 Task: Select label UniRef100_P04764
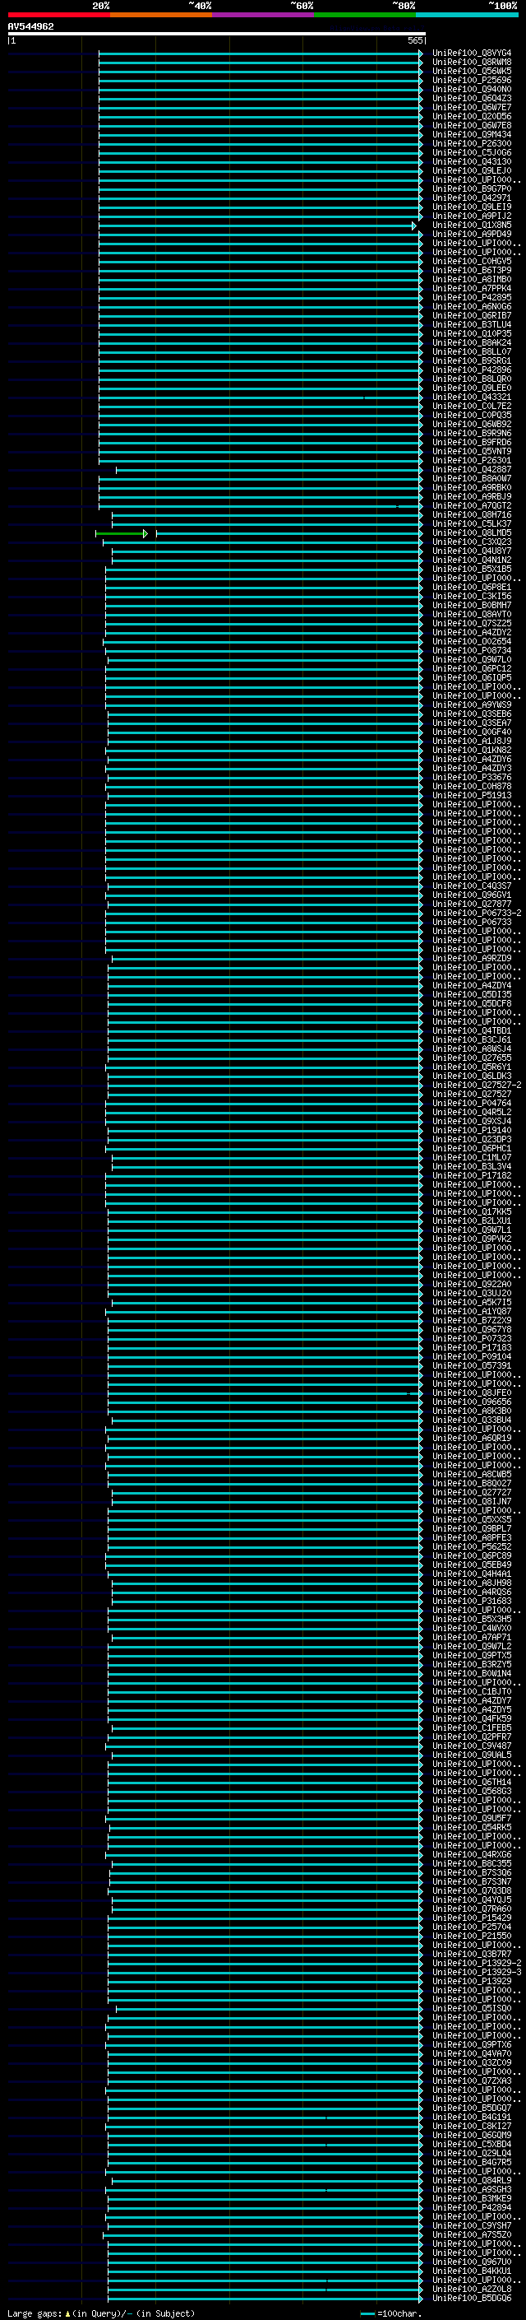click(472, 1104)
